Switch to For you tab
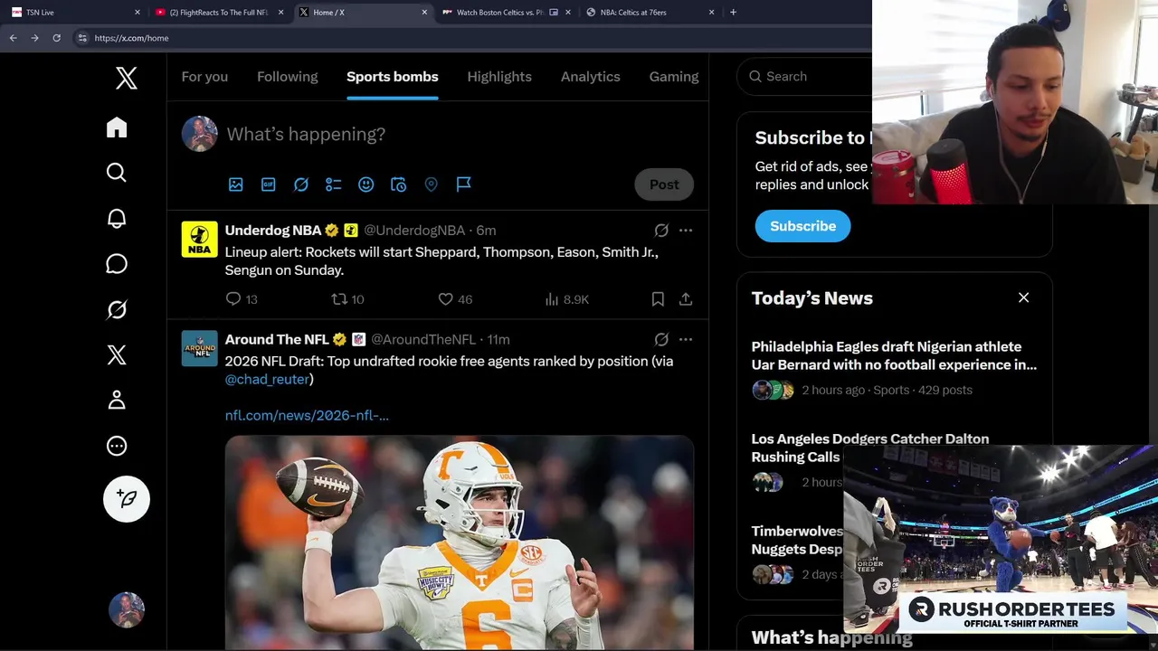Viewport: 1158px width, 651px height. click(204, 77)
